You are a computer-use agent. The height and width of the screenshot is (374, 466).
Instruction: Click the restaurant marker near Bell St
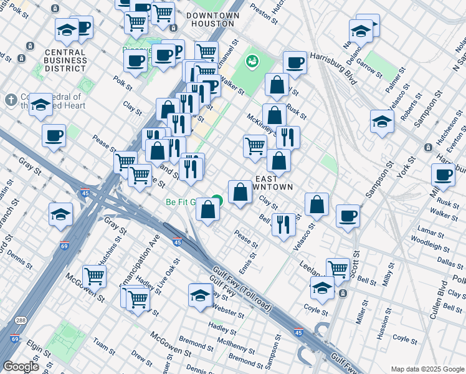point(283,225)
